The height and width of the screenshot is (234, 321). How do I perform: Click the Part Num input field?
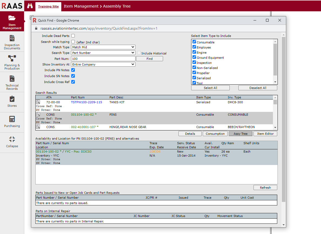103,59
